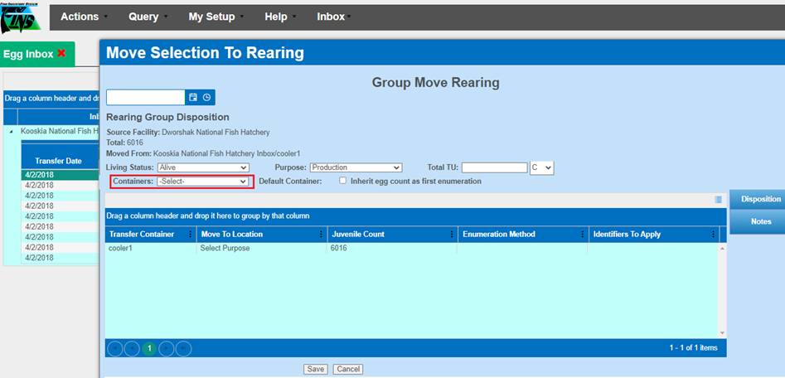Enable Inherit egg count as first enumeration
Image resolution: width=785 pixels, height=378 pixels.
(x=343, y=181)
